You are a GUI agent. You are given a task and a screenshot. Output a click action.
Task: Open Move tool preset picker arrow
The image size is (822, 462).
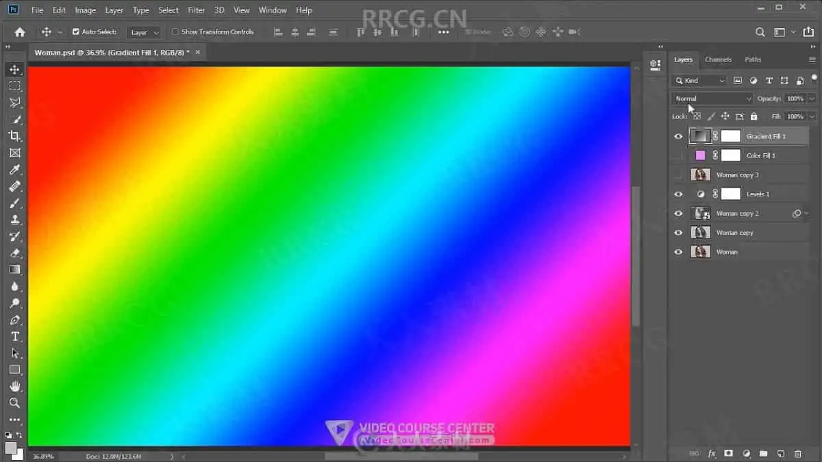click(x=60, y=31)
